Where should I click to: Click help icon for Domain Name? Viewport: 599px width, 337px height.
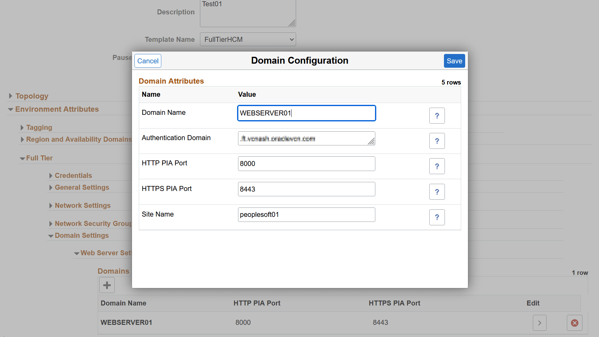[x=437, y=116]
